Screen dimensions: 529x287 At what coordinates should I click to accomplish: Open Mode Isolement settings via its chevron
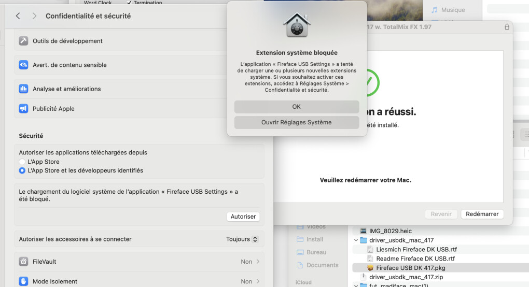[x=258, y=281]
